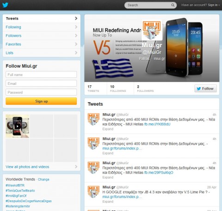Click the search magnifier icon
This screenshot has height=211, width=222.
(173, 5)
